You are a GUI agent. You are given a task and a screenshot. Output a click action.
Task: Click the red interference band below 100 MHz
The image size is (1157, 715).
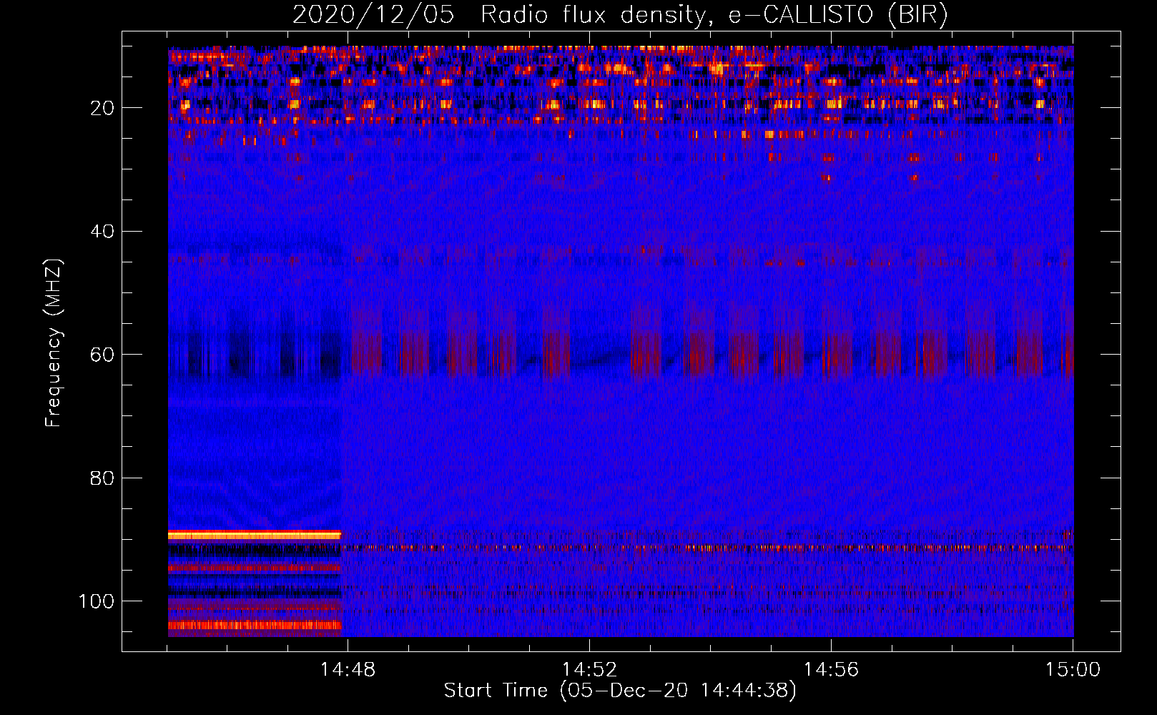coord(255,626)
